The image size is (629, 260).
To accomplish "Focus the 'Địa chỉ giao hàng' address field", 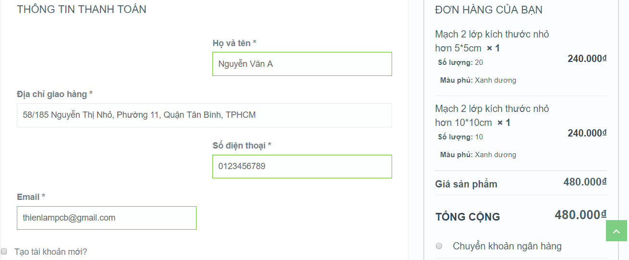I will coord(204,115).
